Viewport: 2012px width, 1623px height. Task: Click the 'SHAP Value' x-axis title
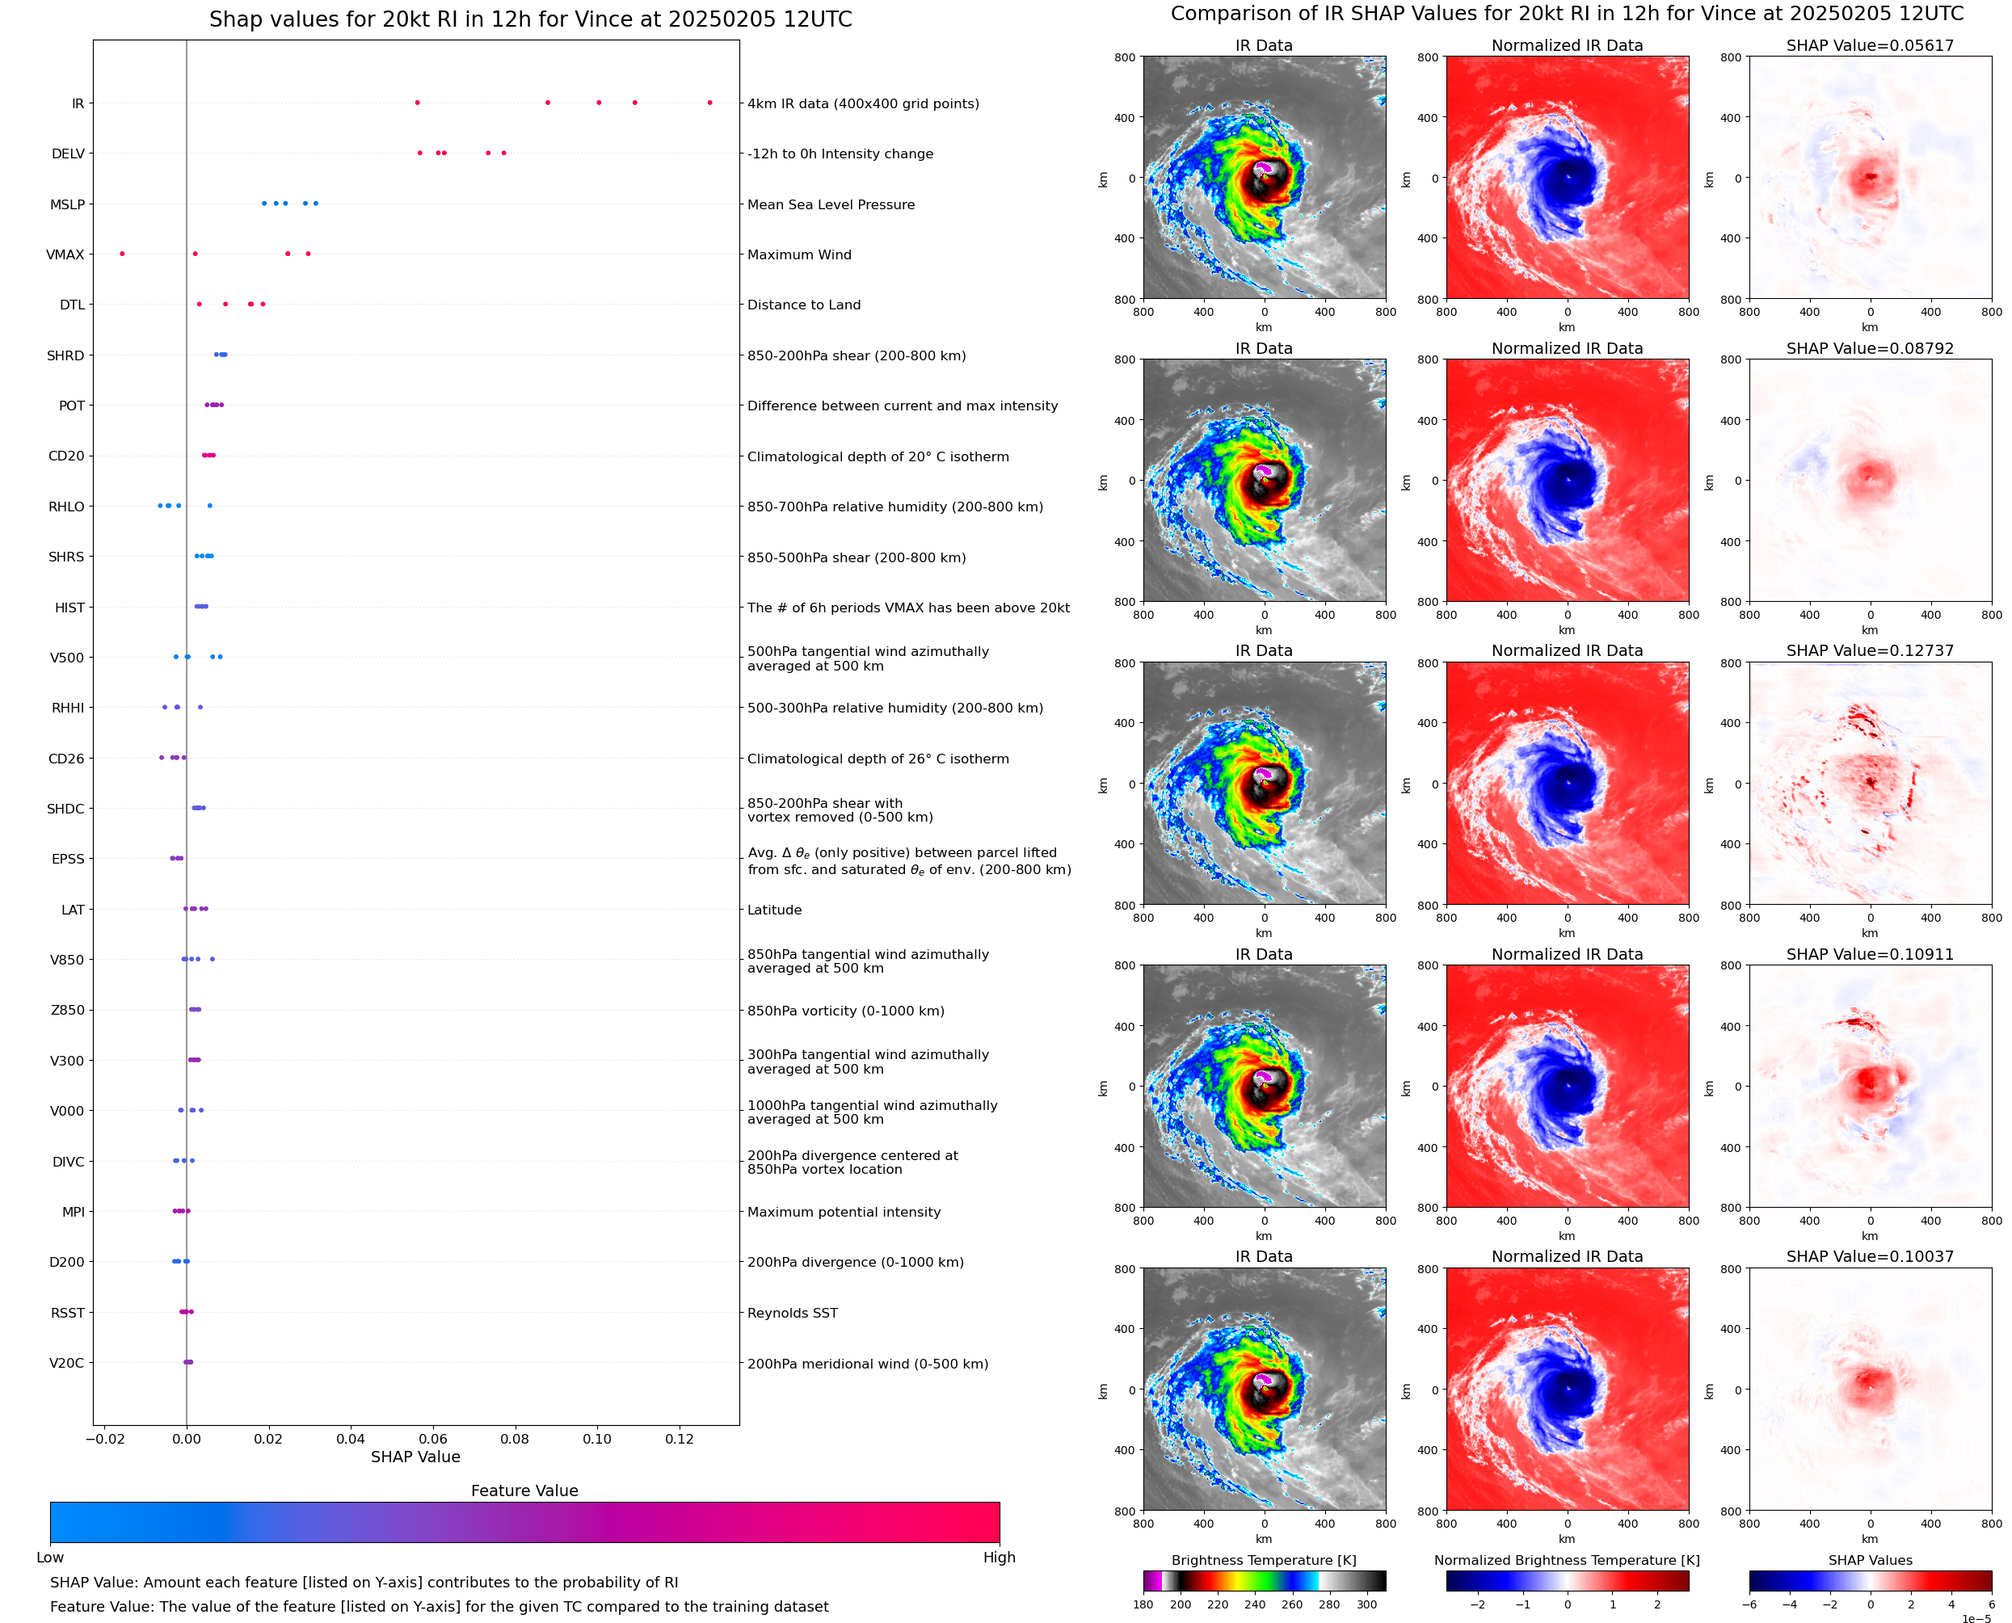(415, 1457)
